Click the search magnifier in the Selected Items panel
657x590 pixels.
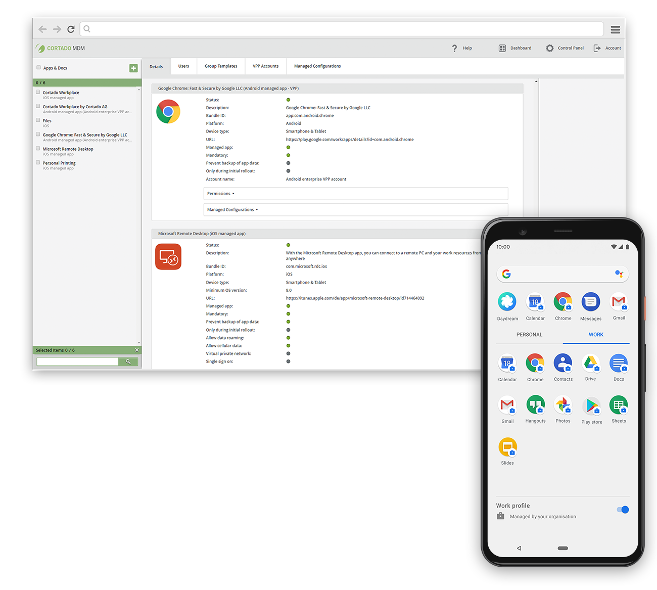pyautogui.click(x=128, y=361)
